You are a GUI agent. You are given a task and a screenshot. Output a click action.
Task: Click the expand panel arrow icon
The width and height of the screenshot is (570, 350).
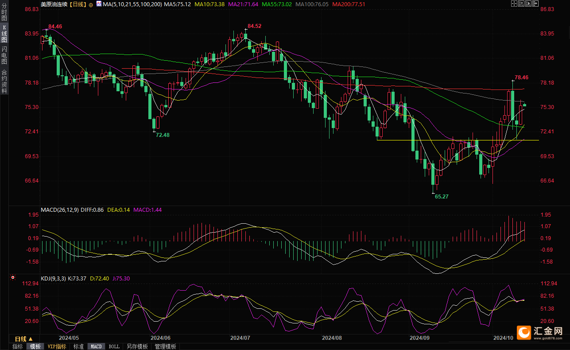(x=535, y=4)
